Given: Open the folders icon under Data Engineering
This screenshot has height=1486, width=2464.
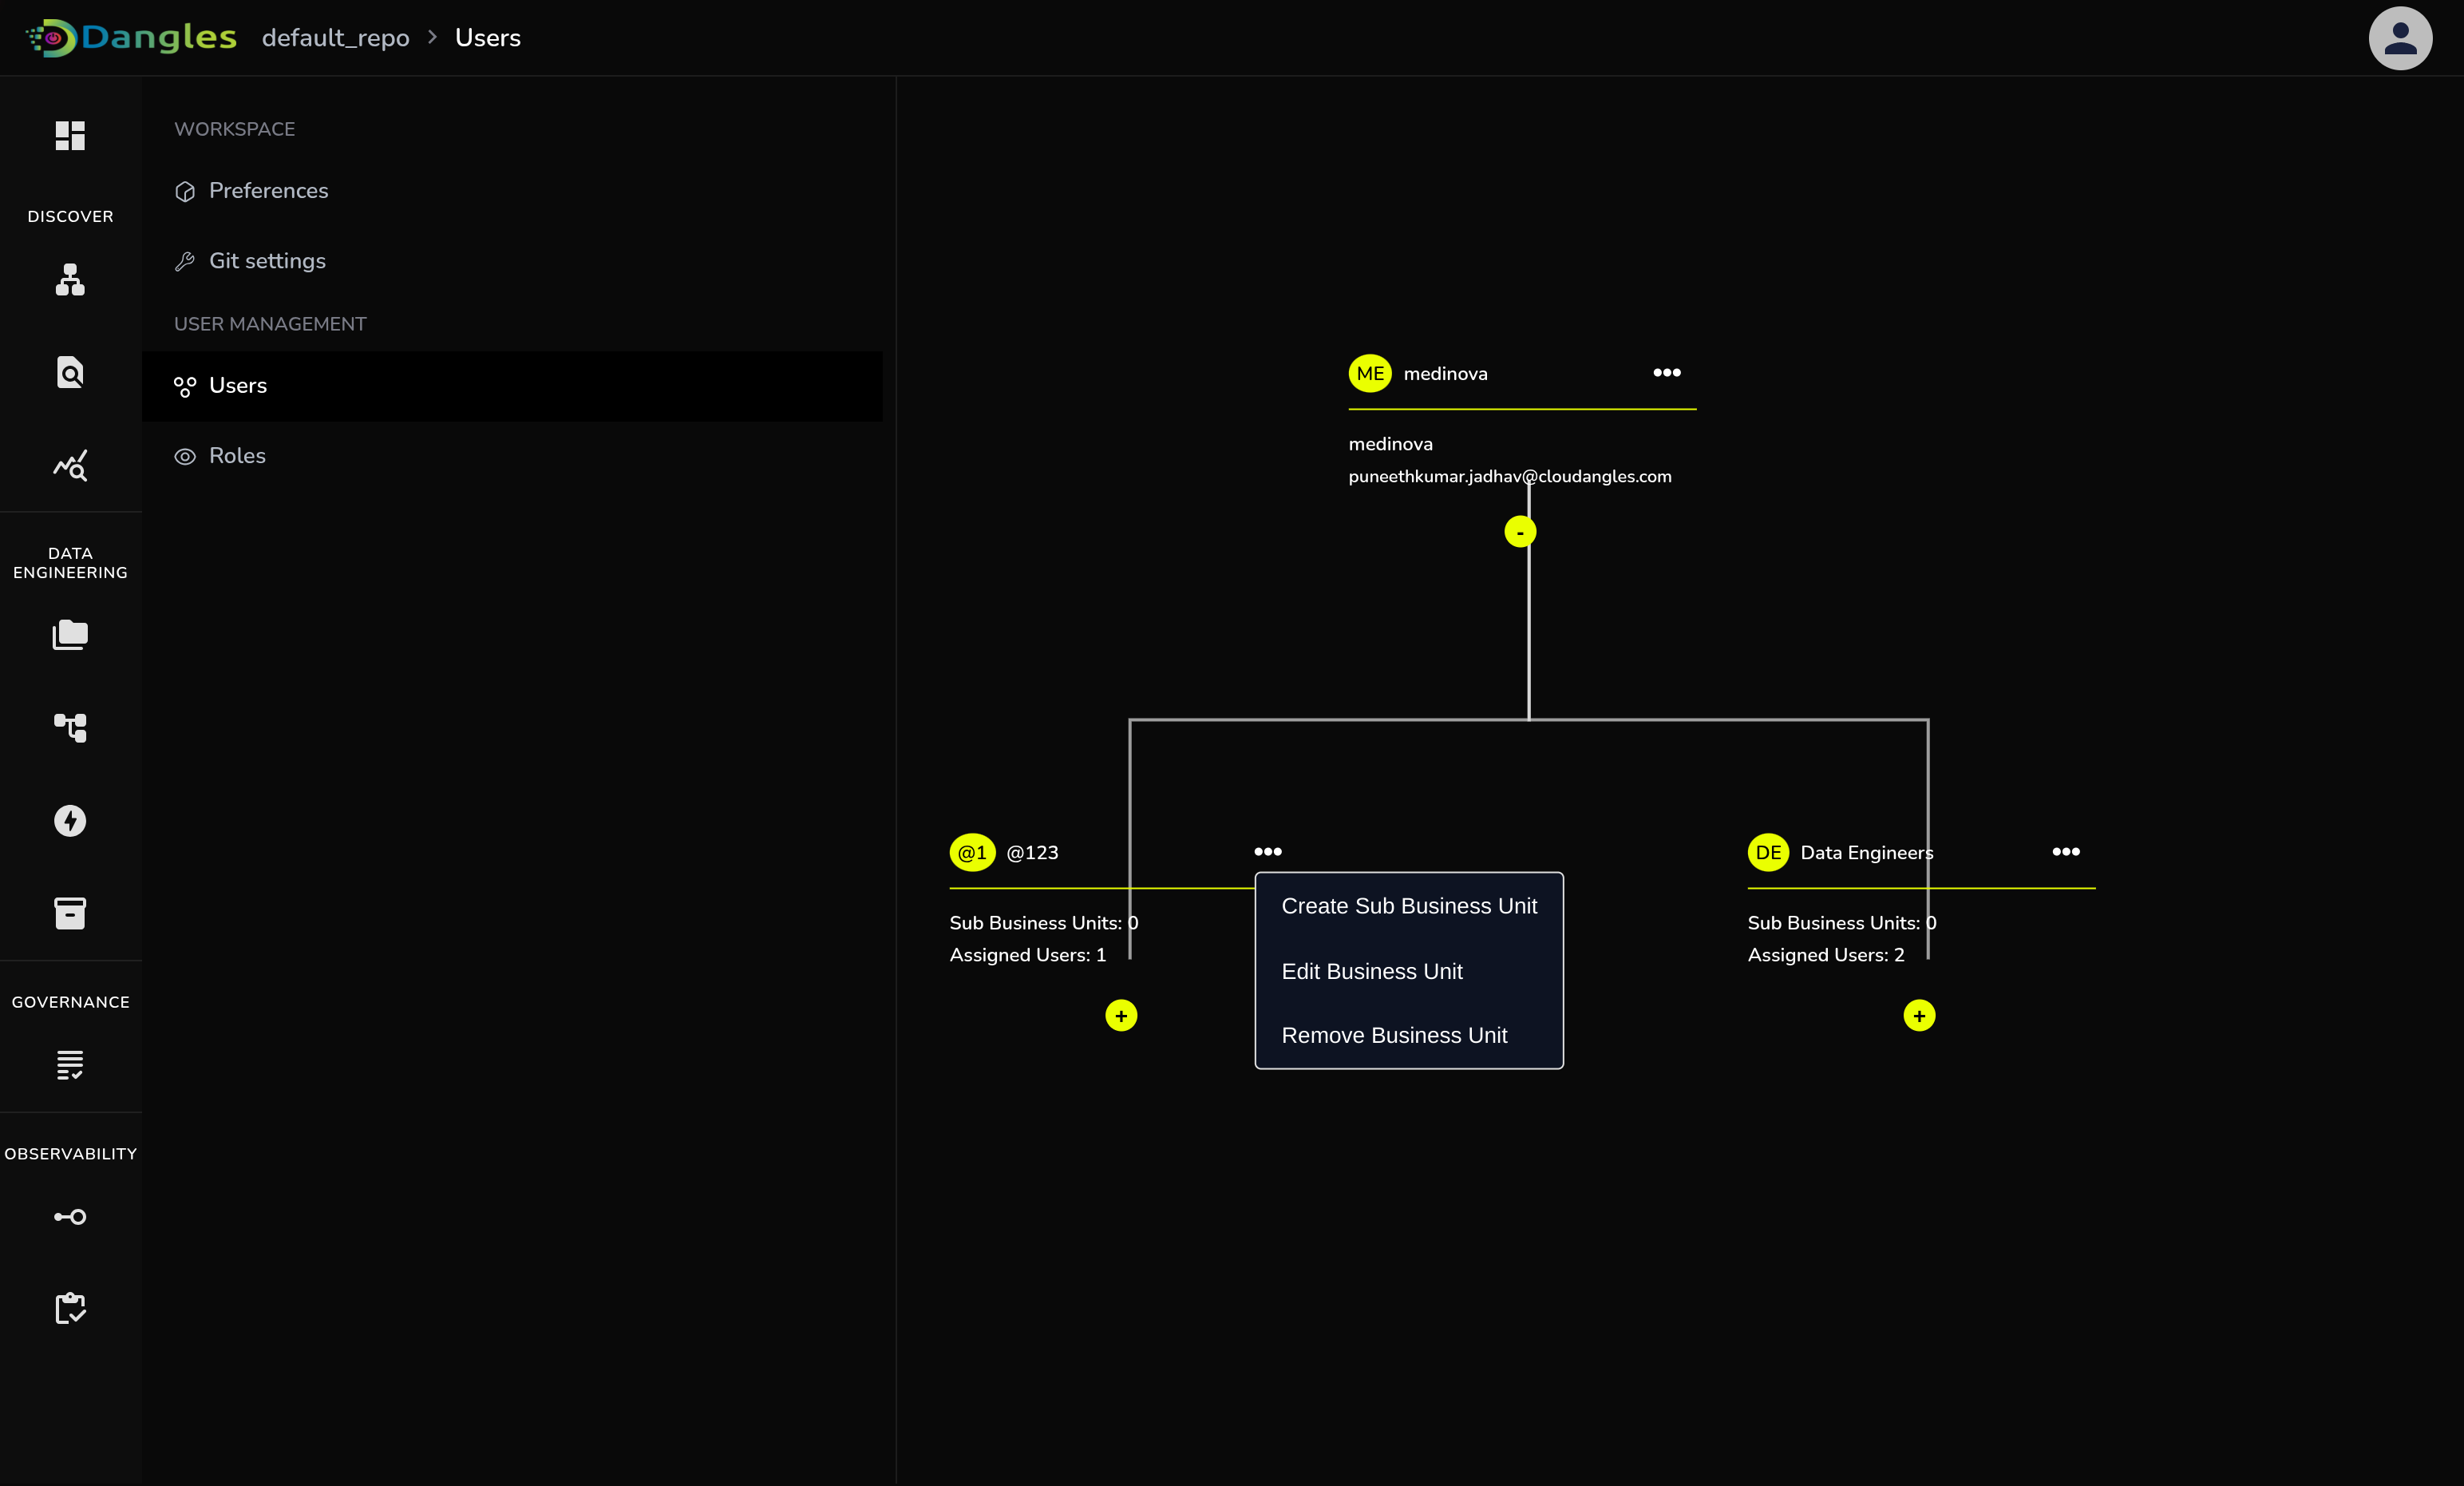Looking at the screenshot, I should (x=70, y=635).
